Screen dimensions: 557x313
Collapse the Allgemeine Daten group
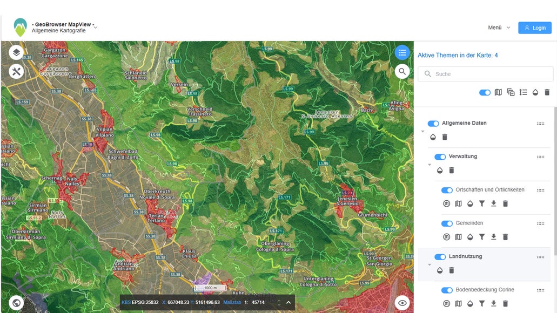coord(422,131)
